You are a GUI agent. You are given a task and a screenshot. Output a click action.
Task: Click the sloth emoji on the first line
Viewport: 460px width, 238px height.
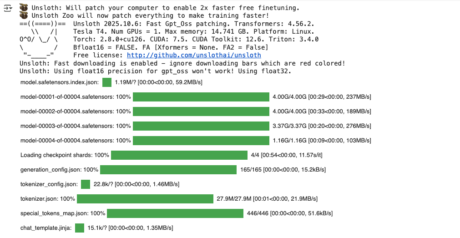point(24,8)
